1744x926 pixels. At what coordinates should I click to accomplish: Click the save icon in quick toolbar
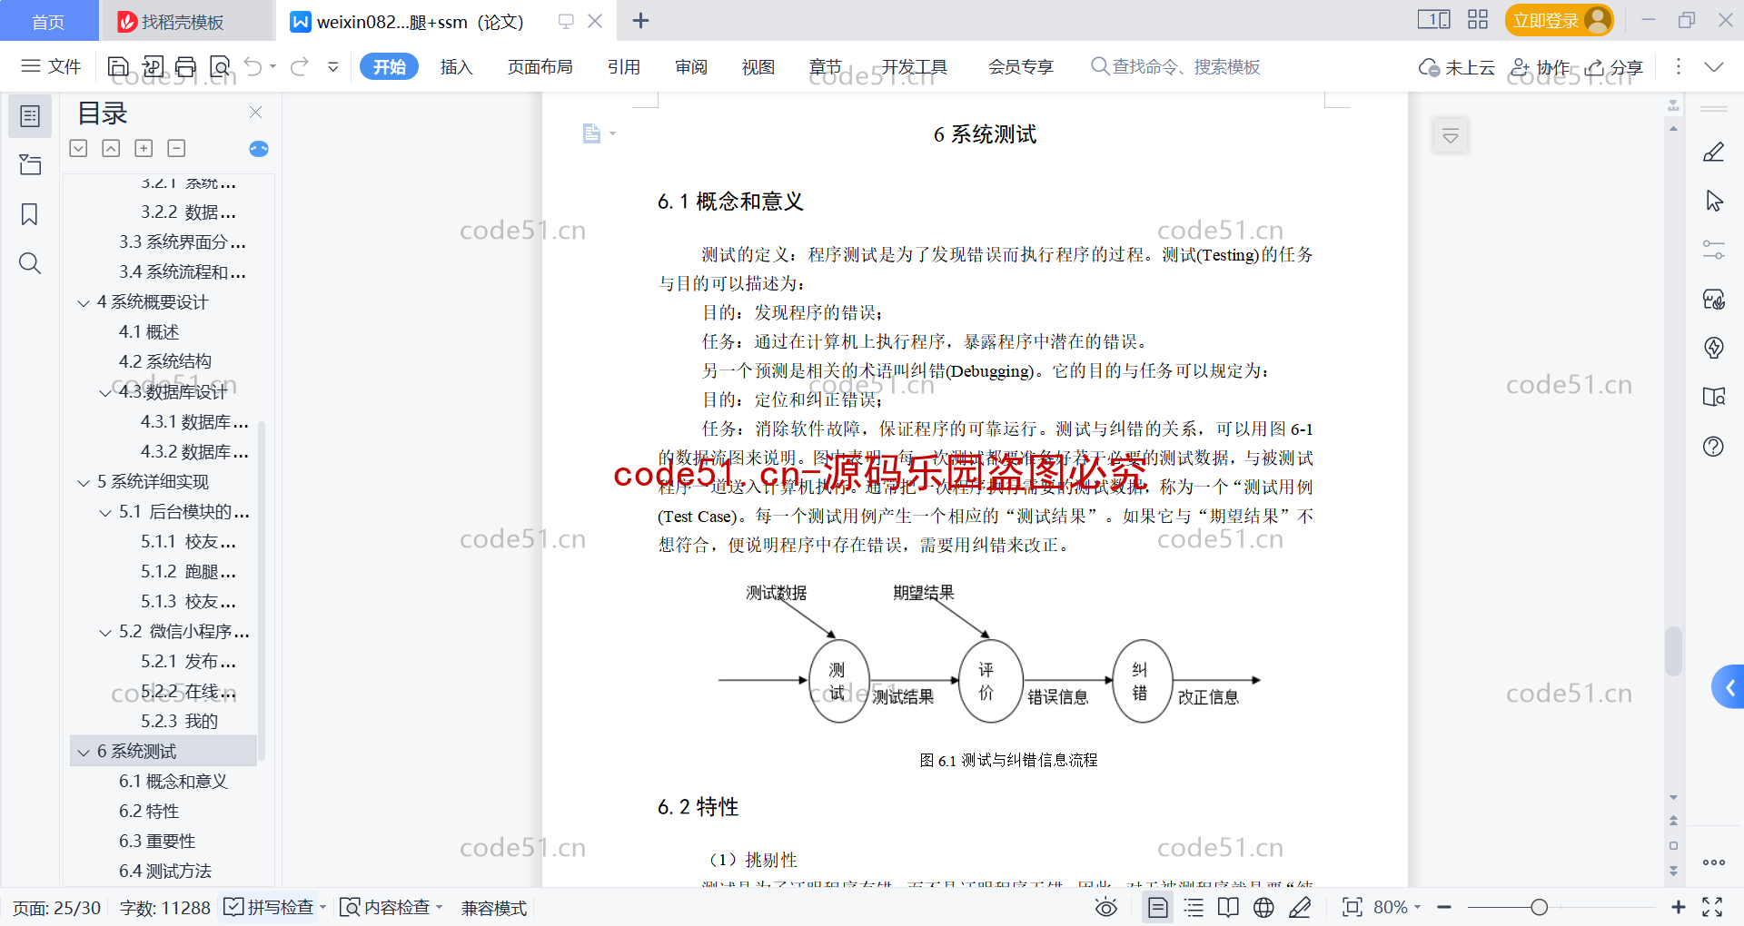(x=118, y=66)
